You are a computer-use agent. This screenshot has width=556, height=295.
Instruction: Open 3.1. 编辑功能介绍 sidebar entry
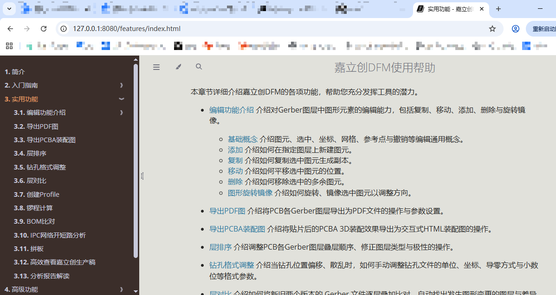[40, 113]
